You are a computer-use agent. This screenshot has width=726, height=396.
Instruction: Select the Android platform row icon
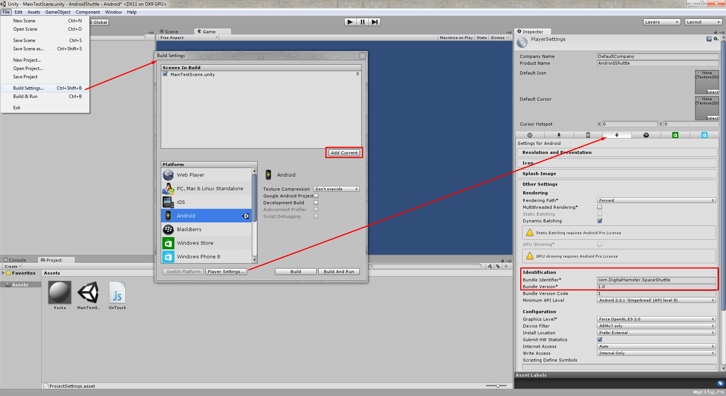click(168, 216)
